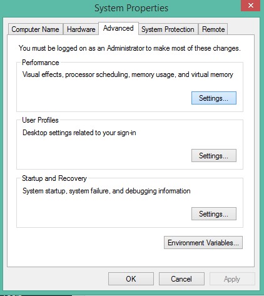The image size is (264, 296).
Task: Select the Advanced tab
Action: pyautogui.click(x=118, y=28)
